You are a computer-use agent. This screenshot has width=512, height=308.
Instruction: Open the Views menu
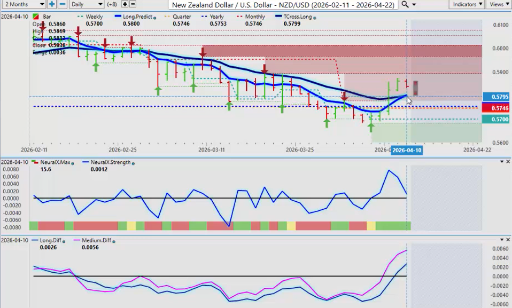[x=499, y=4]
